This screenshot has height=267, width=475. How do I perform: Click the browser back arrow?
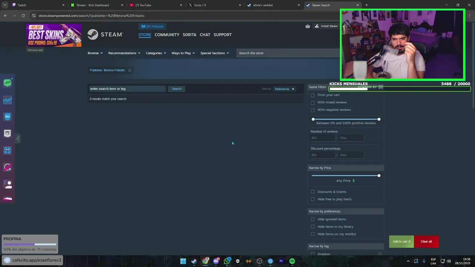pyautogui.click(x=5, y=16)
